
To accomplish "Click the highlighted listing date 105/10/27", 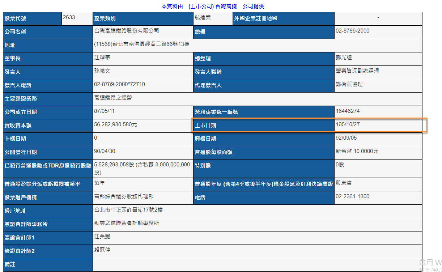I will 348,124.
